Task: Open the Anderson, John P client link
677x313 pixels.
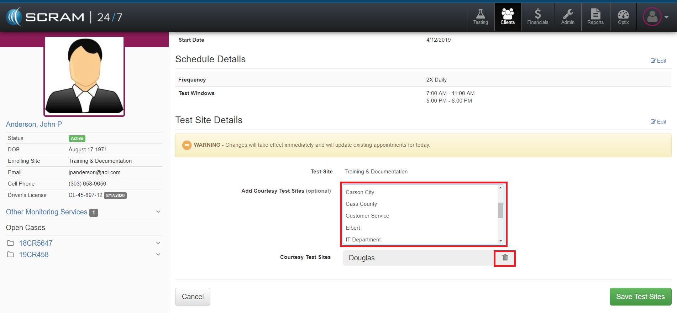Action: point(34,124)
